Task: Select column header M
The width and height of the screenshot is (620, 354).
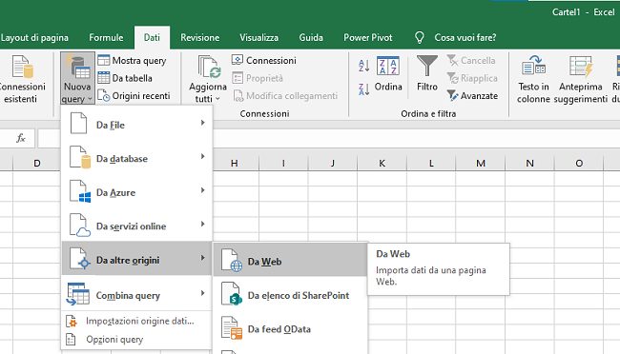Action: click(x=481, y=163)
